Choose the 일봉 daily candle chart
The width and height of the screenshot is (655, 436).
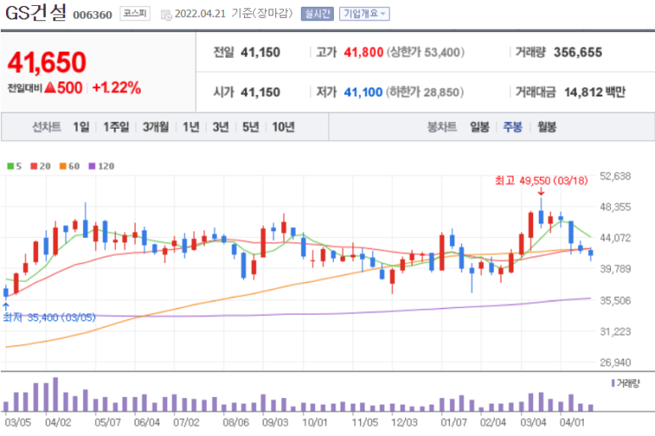479,127
